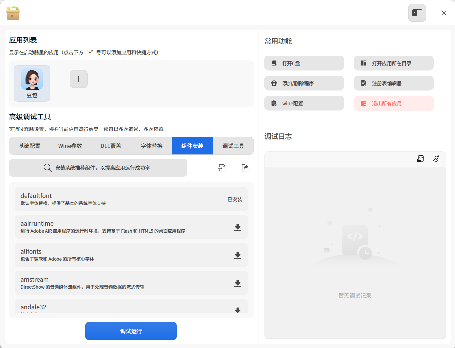Select the defaultfont component name
The height and width of the screenshot is (348, 455).
tap(36, 196)
